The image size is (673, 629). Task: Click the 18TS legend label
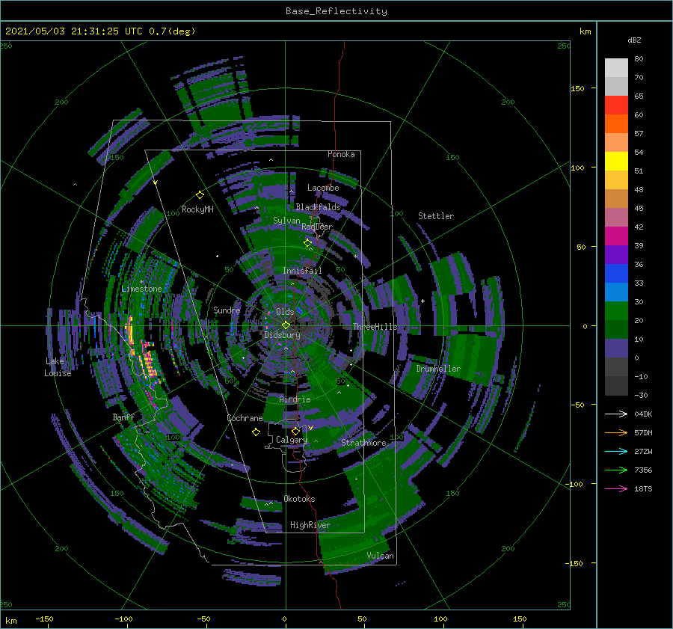(643, 488)
